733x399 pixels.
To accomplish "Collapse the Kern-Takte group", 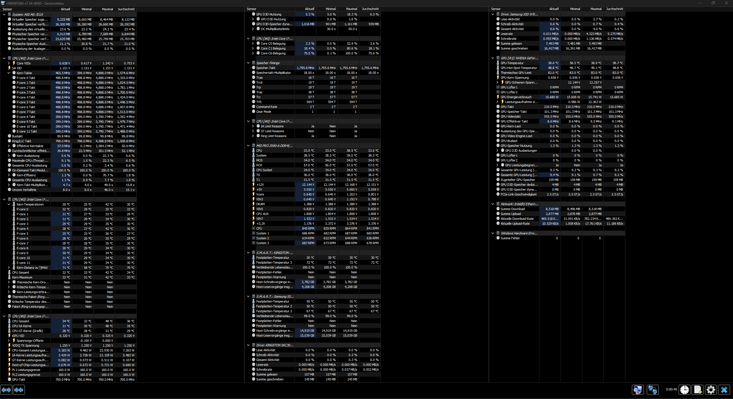I will [x=8, y=73].
